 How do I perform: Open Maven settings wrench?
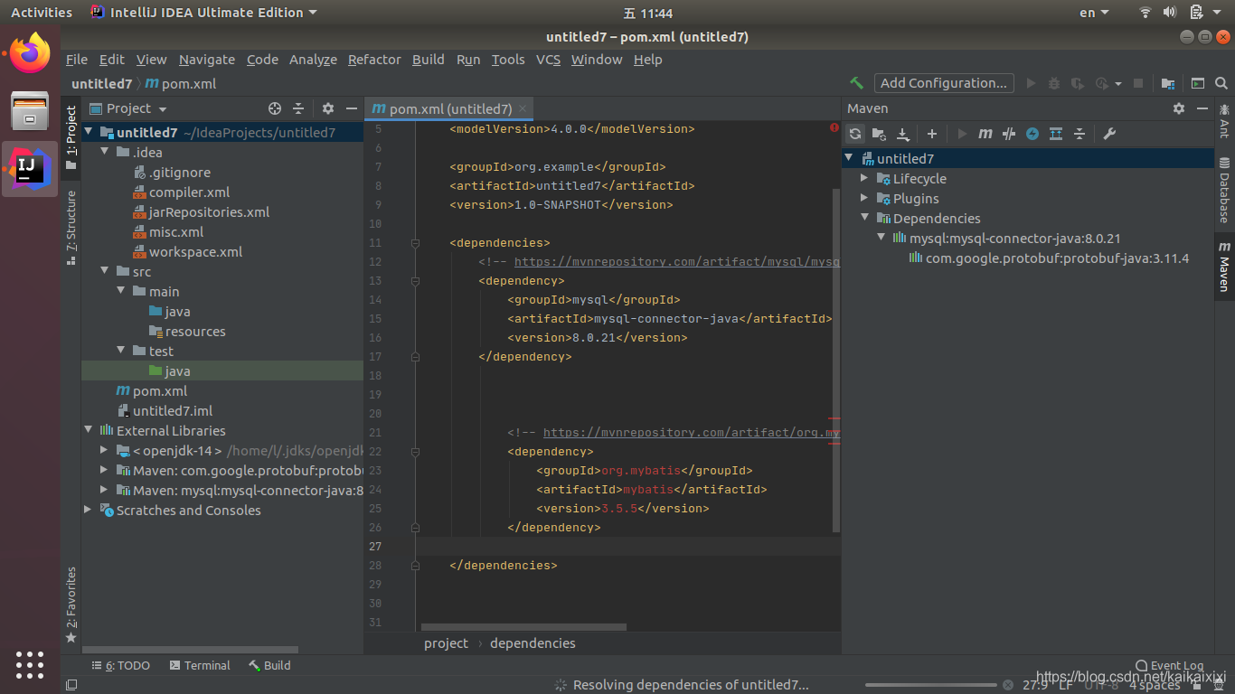click(x=1109, y=134)
